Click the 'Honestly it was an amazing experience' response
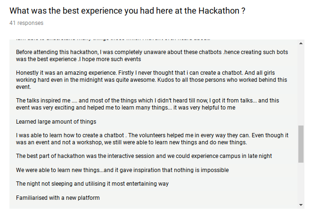Screen dimensions: 312x220 point(151,80)
